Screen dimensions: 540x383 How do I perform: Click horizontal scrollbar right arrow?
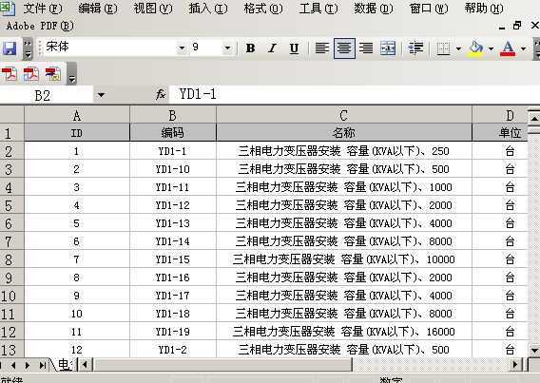[515, 364]
